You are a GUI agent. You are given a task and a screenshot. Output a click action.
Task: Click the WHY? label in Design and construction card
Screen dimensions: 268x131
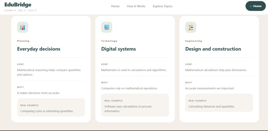tap(189, 82)
